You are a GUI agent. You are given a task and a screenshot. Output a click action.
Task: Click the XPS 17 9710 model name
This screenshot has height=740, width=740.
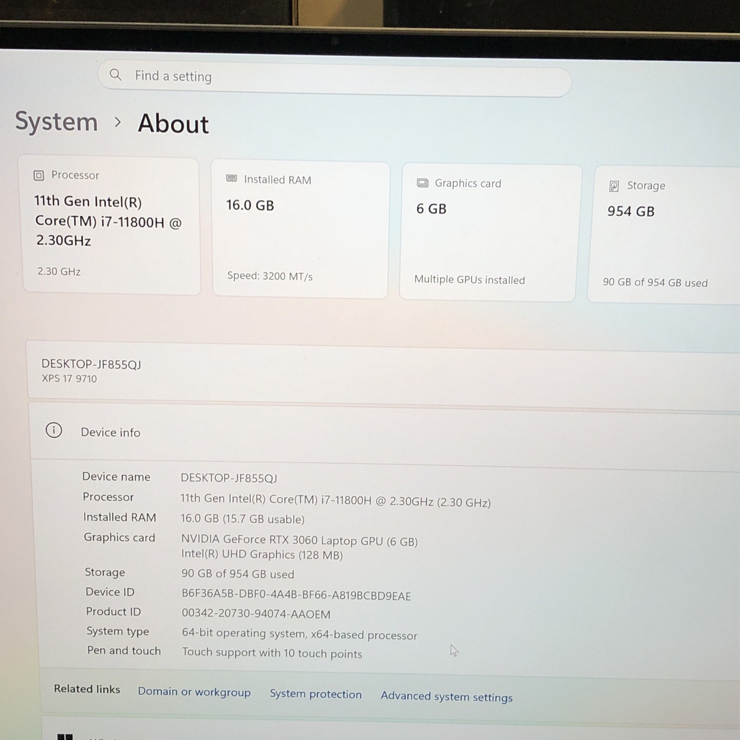point(69,378)
